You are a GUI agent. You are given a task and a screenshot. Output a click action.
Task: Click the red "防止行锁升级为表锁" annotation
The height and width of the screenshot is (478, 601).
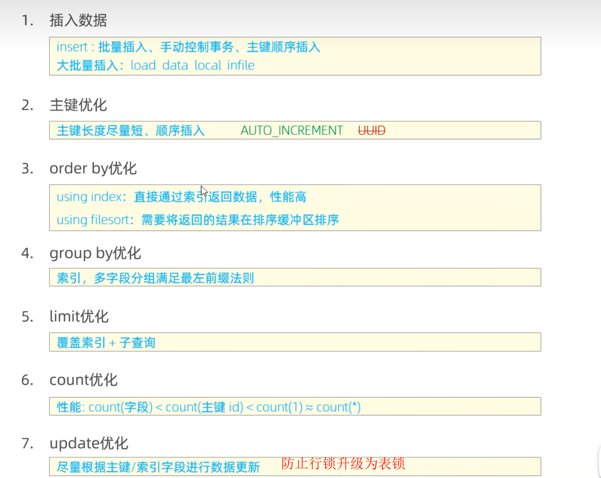[343, 463]
